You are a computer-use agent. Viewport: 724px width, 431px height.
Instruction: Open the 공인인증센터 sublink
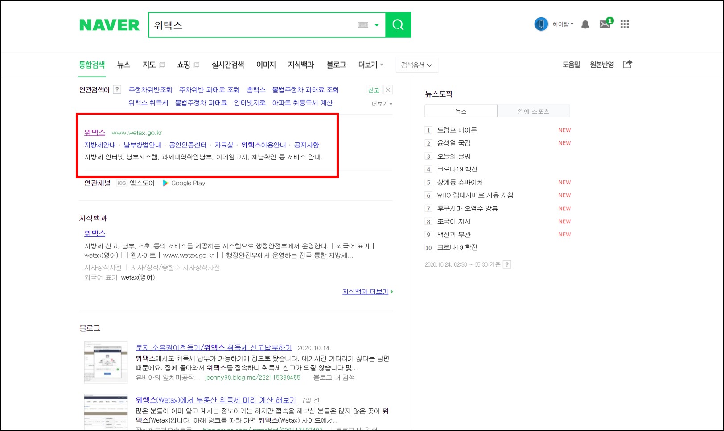[x=188, y=145]
